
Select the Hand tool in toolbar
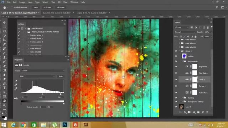click(4, 101)
